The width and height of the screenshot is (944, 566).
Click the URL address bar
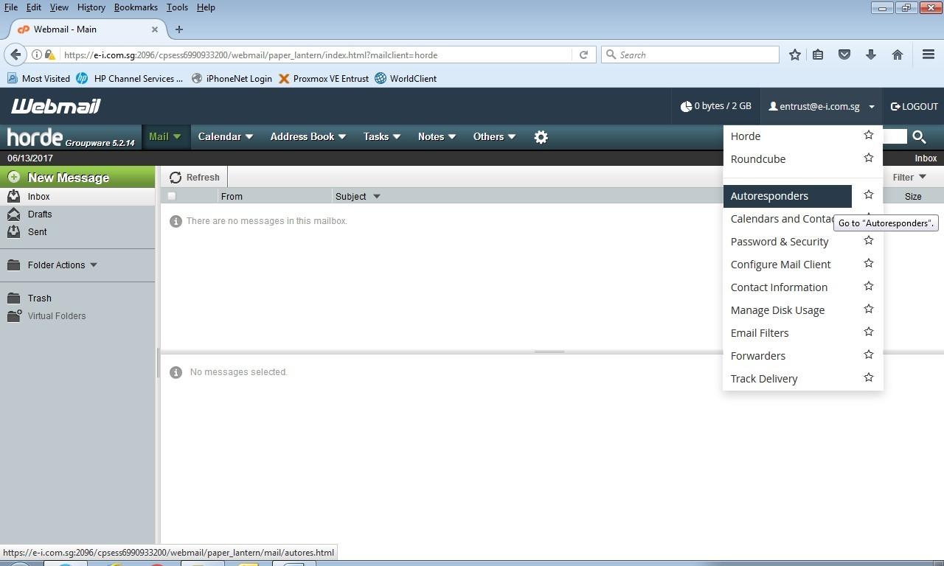click(316, 55)
